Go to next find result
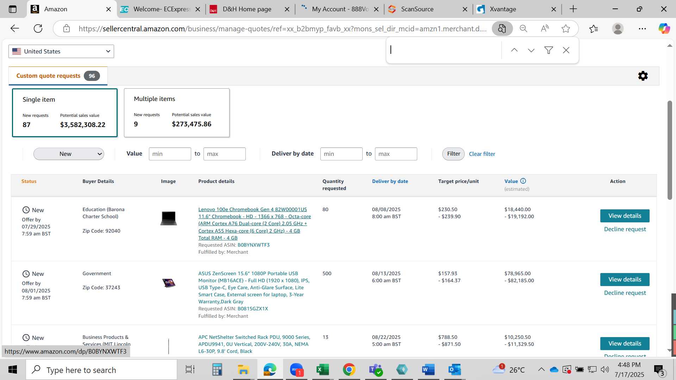The width and height of the screenshot is (676, 380). [x=531, y=50]
